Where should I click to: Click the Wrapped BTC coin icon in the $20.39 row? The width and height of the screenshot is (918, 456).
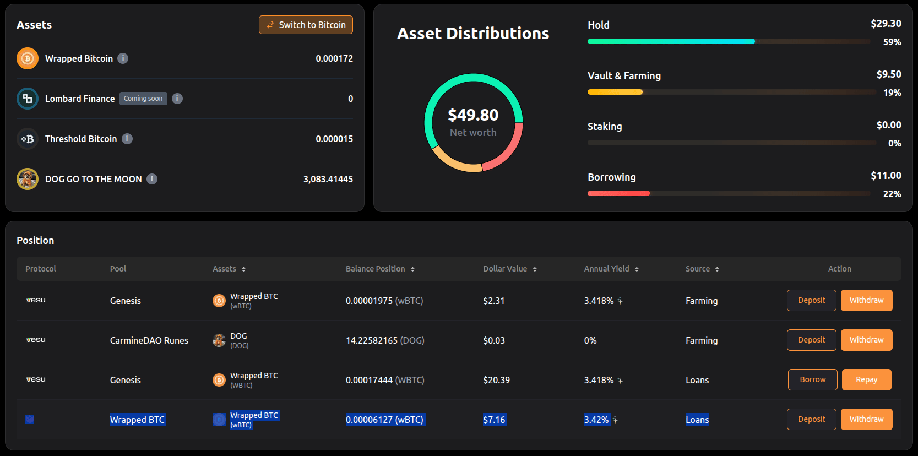[219, 380]
